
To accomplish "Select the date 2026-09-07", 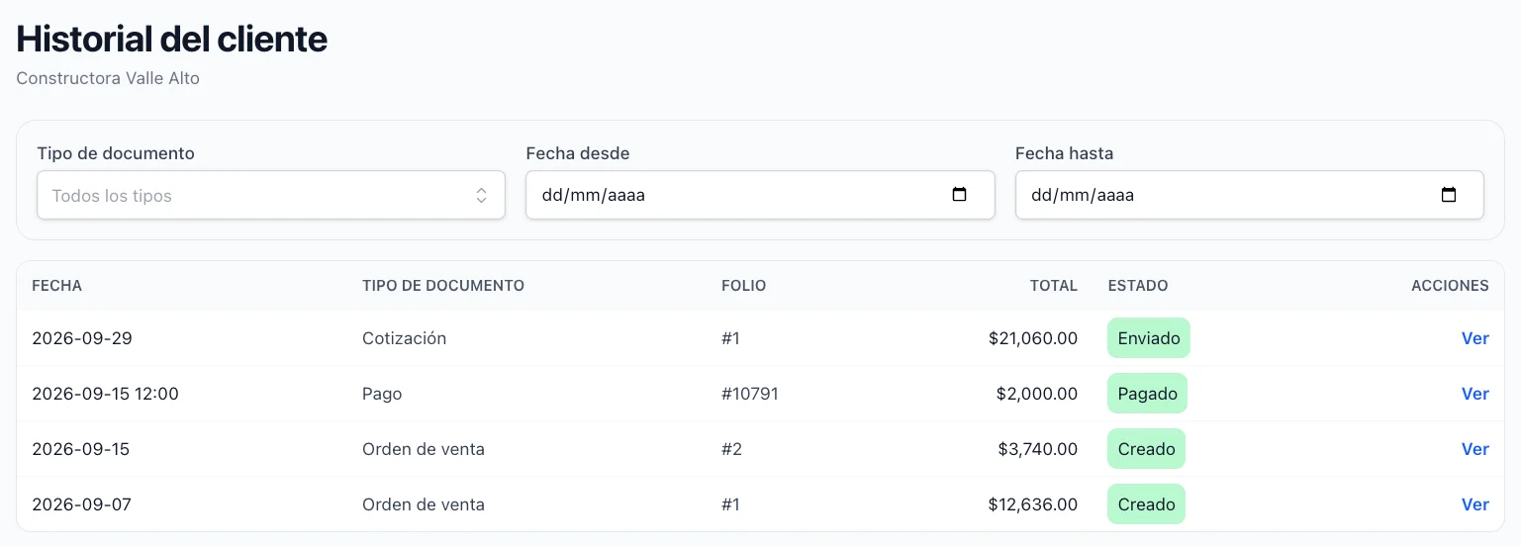I will 81,504.
